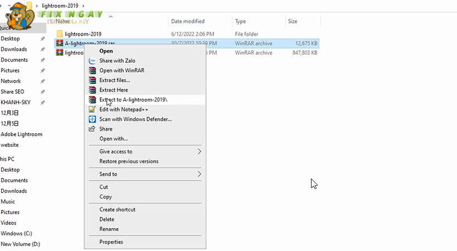Click the WinRAR icon next to Extract files...
Viewport: 457px width, 251px height.
pos(93,80)
